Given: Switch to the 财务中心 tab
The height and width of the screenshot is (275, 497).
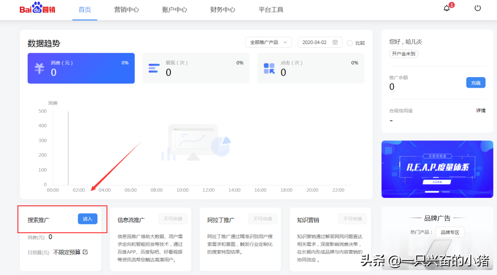Looking at the screenshot, I should [223, 10].
